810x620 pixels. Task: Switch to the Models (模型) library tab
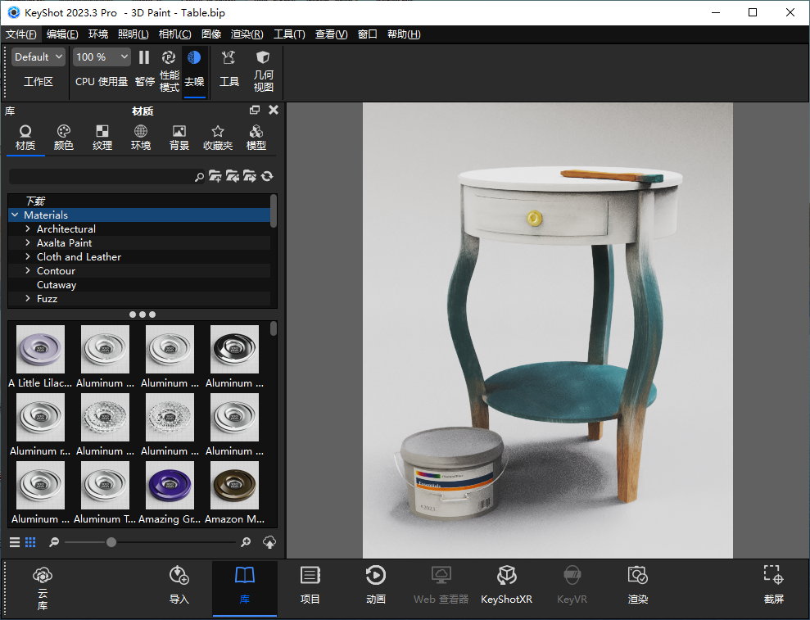point(256,138)
